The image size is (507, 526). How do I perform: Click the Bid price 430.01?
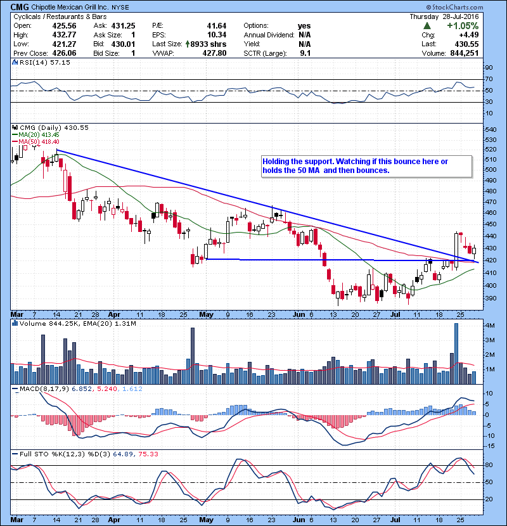pyautogui.click(x=123, y=44)
